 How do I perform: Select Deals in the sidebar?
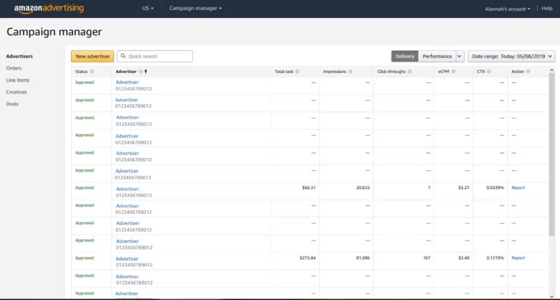pyautogui.click(x=12, y=104)
